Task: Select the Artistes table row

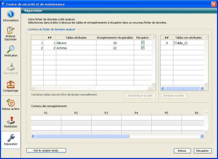Action: tap(76, 48)
